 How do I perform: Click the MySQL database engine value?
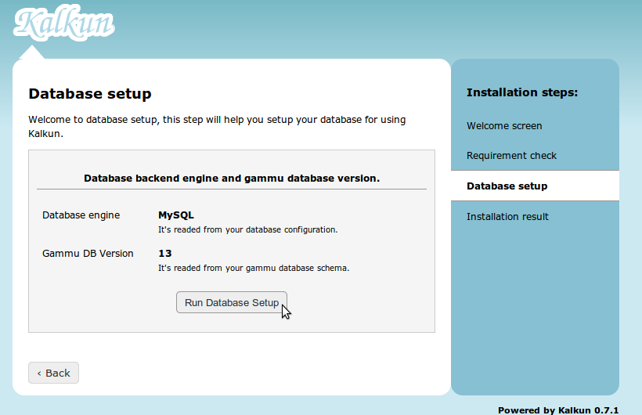click(176, 215)
